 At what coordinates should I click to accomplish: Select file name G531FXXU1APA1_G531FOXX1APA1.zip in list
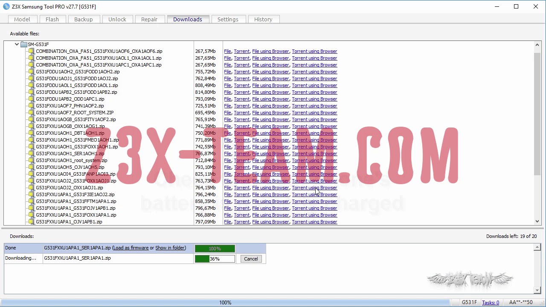tap(76, 215)
